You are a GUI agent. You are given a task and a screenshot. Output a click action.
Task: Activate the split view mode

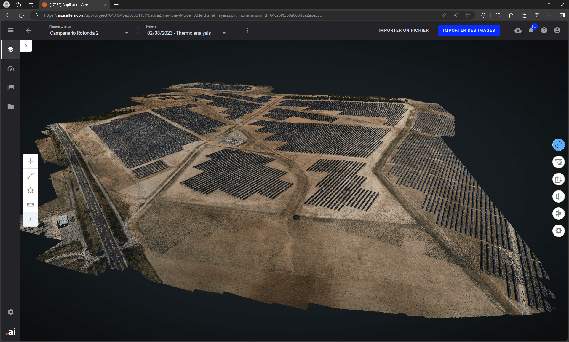tap(558, 196)
